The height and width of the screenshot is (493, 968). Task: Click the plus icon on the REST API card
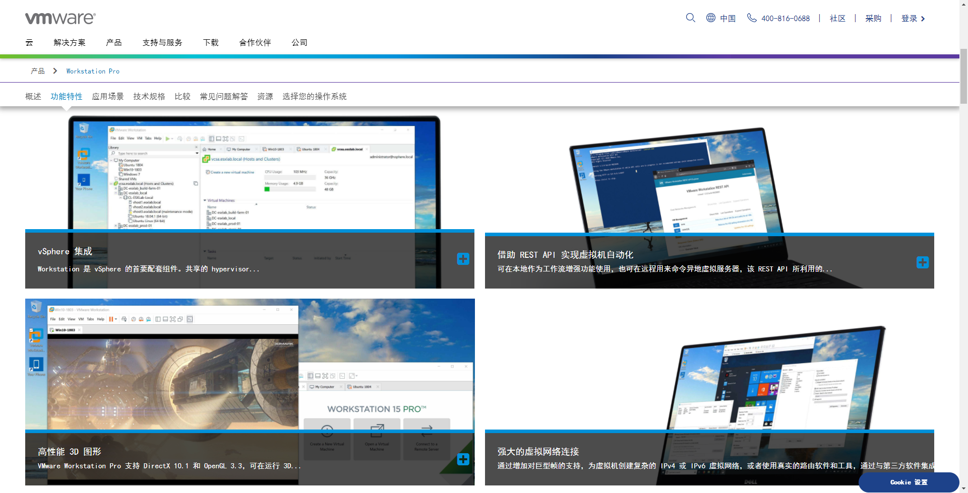[922, 262]
